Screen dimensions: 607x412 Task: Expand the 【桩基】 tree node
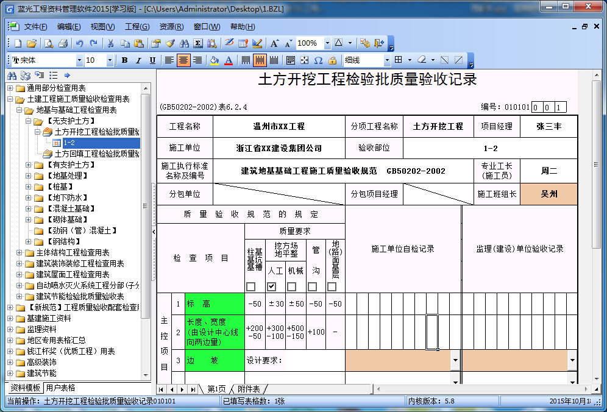(29, 186)
